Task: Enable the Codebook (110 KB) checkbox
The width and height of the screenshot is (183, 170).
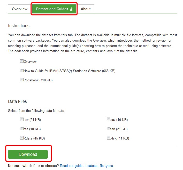Action: (x=22, y=80)
